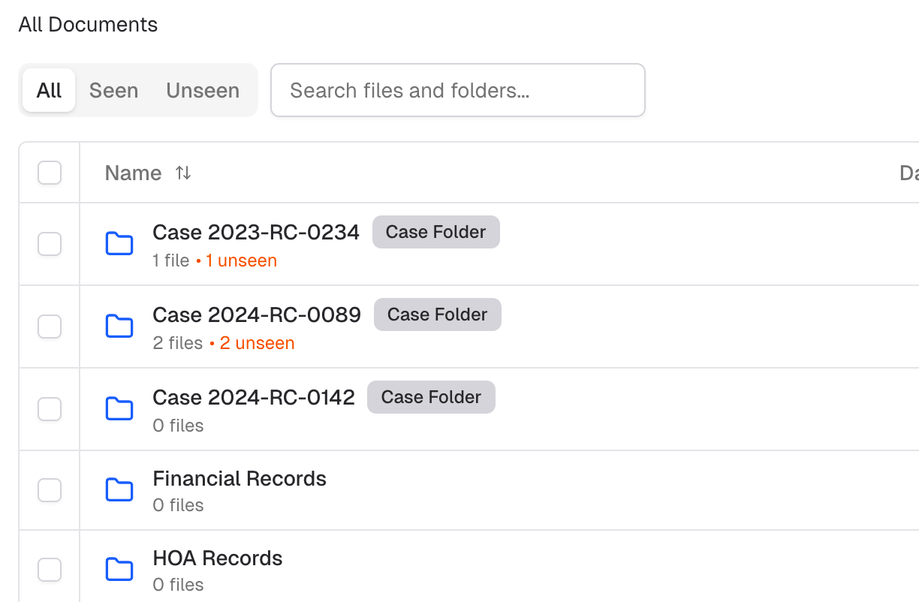919x602 pixels.
Task: Open the folder icon beside Case 2024-RC-0142
Action: tap(119, 408)
